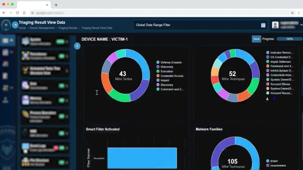Image resolution: width=303 pixels, height=170 pixels.
Task: Click legend pager triangle under Mitre Techniques
Action: point(267,99)
